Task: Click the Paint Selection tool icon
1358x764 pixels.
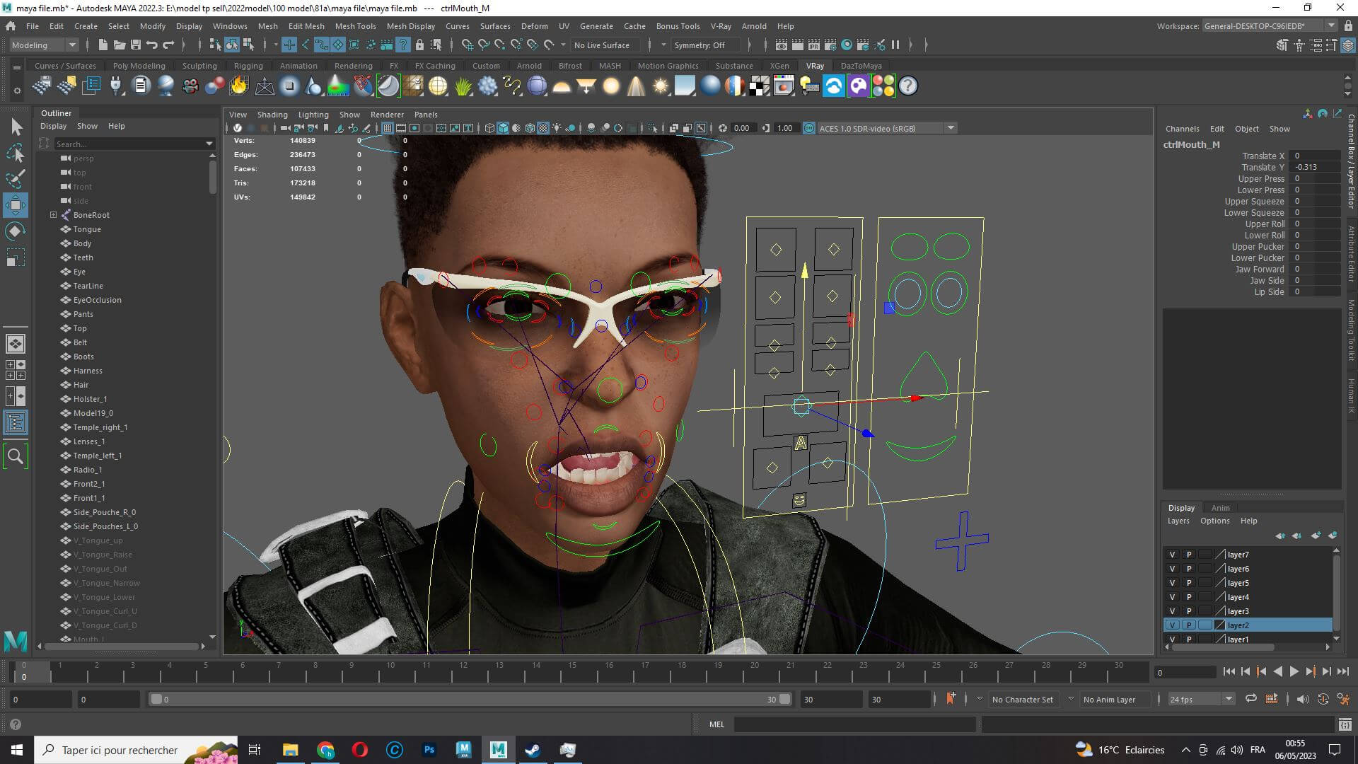Action: click(16, 179)
